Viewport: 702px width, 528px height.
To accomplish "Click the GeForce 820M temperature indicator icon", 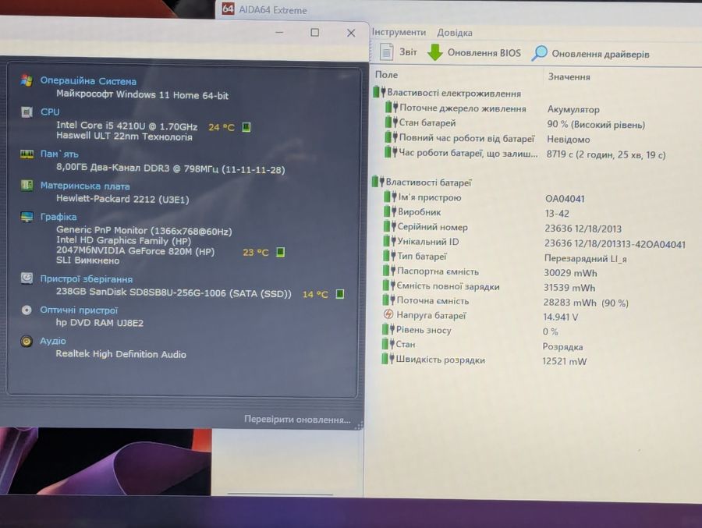I will tap(280, 252).
